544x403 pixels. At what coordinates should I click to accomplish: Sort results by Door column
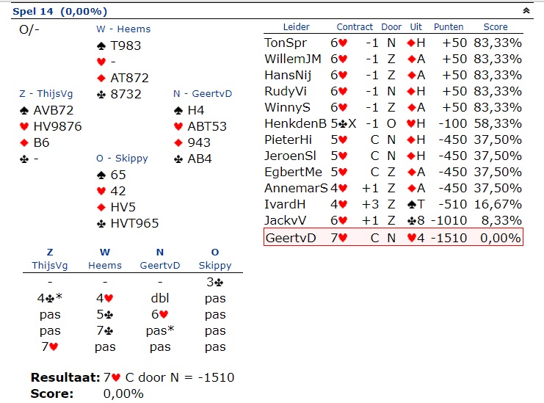tap(391, 26)
